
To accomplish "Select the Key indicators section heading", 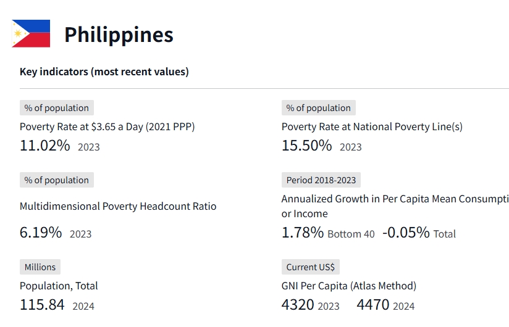I will 104,72.
